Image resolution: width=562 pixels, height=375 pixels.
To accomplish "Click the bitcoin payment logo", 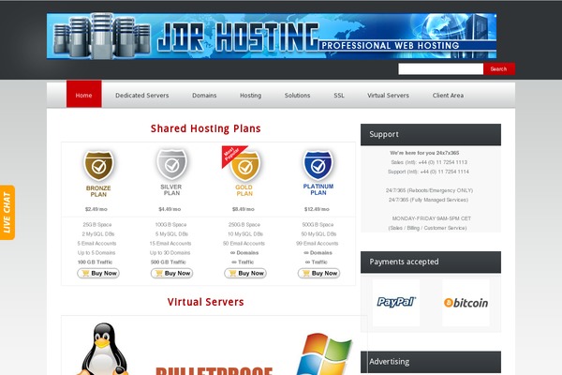I will tap(466, 303).
